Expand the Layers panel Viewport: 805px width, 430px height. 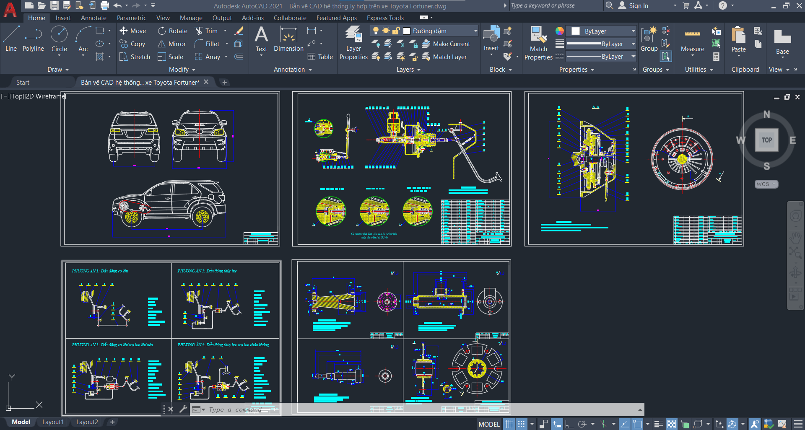coord(408,69)
